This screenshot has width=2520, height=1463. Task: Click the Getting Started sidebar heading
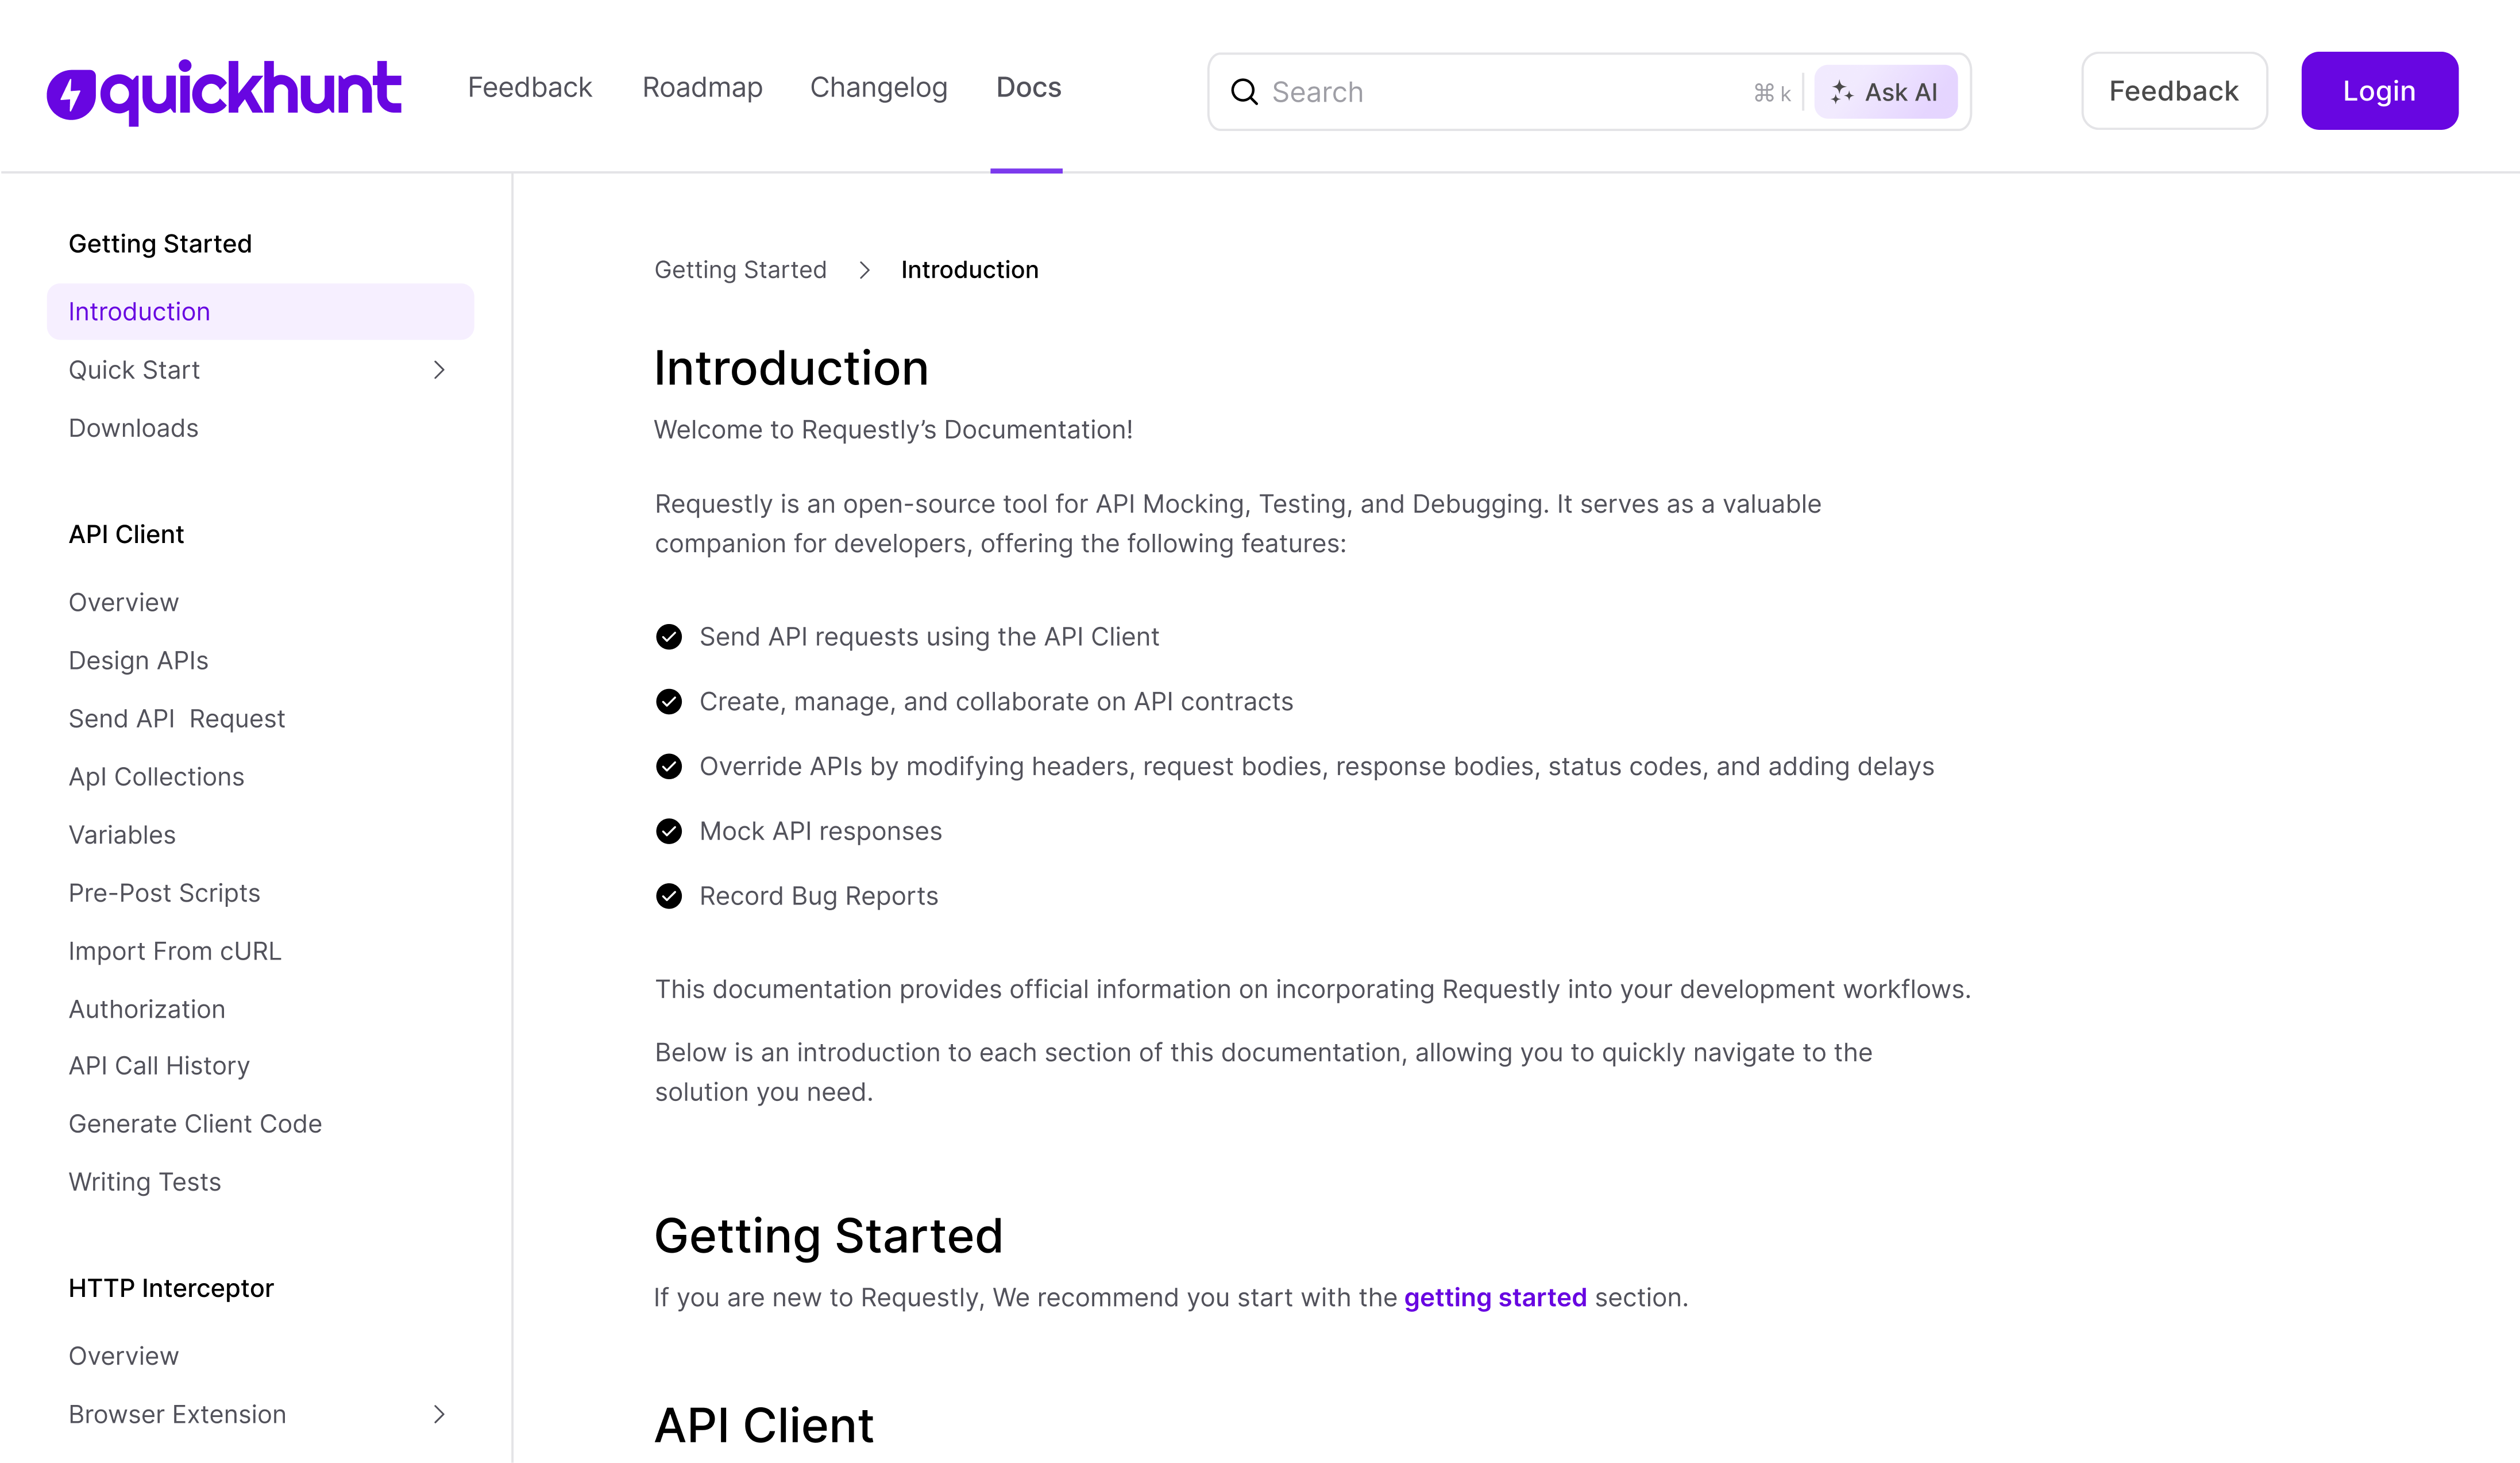click(160, 244)
